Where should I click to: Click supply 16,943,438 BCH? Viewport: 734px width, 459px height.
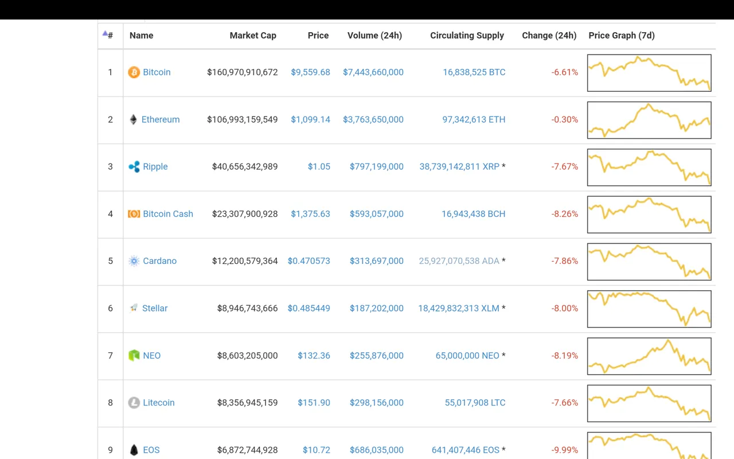coord(474,214)
